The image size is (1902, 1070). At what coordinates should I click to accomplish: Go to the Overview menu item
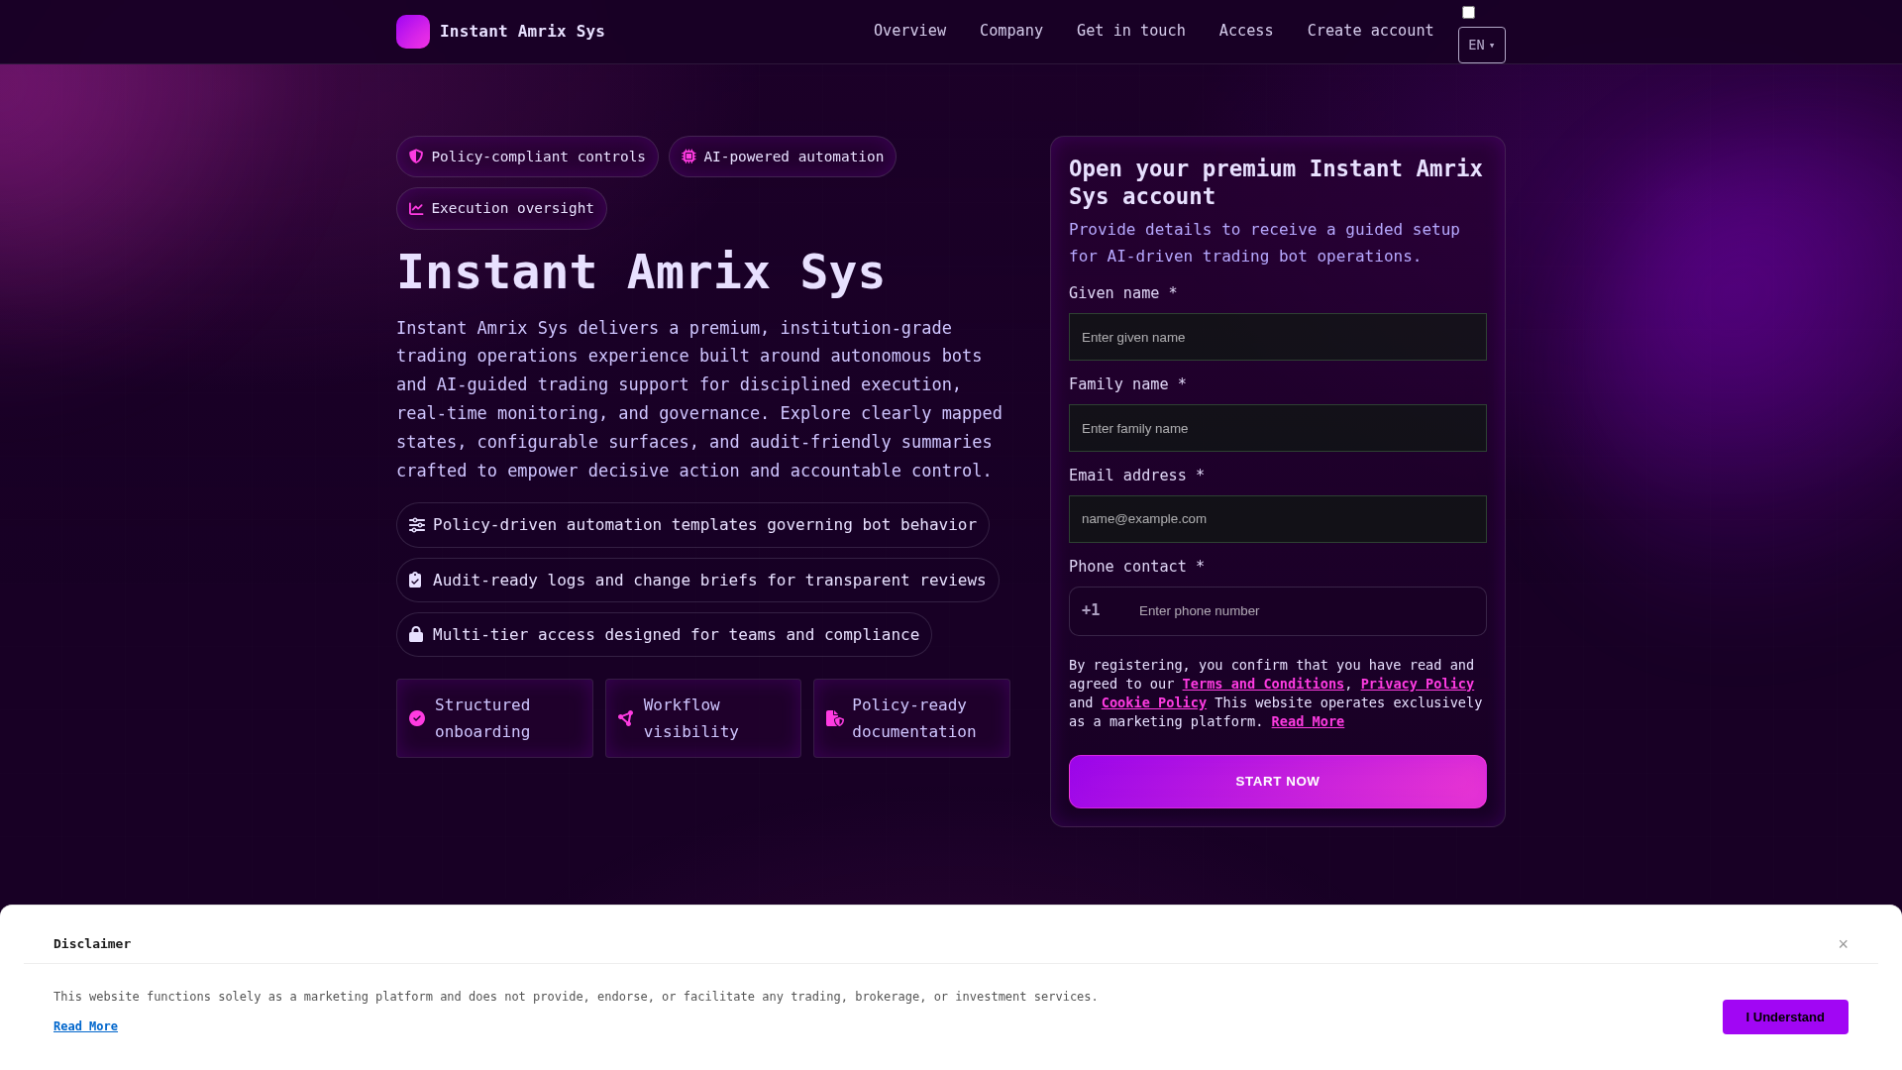pyautogui.click(x=909, y=31)
